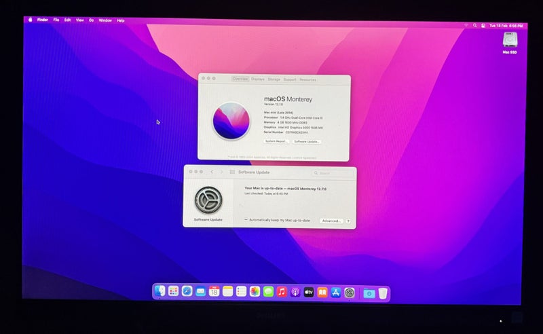Viewport: 543px width, 334px height.
Task: Launch Safari from the Dock
Action: click(x=187, y=291)
